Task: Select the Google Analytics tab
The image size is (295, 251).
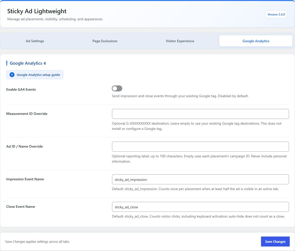Action: pos(256,41)
